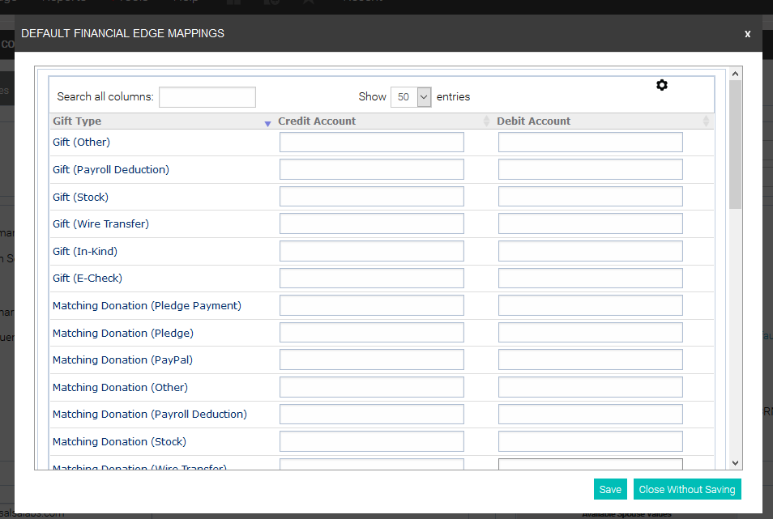Click the scrollbar down arrow
The height and width of the screenshot is (519, 773).
735,463
